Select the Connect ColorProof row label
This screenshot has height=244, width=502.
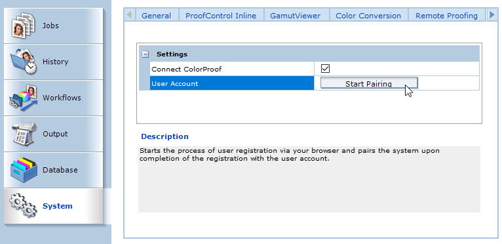coord(187,70)
